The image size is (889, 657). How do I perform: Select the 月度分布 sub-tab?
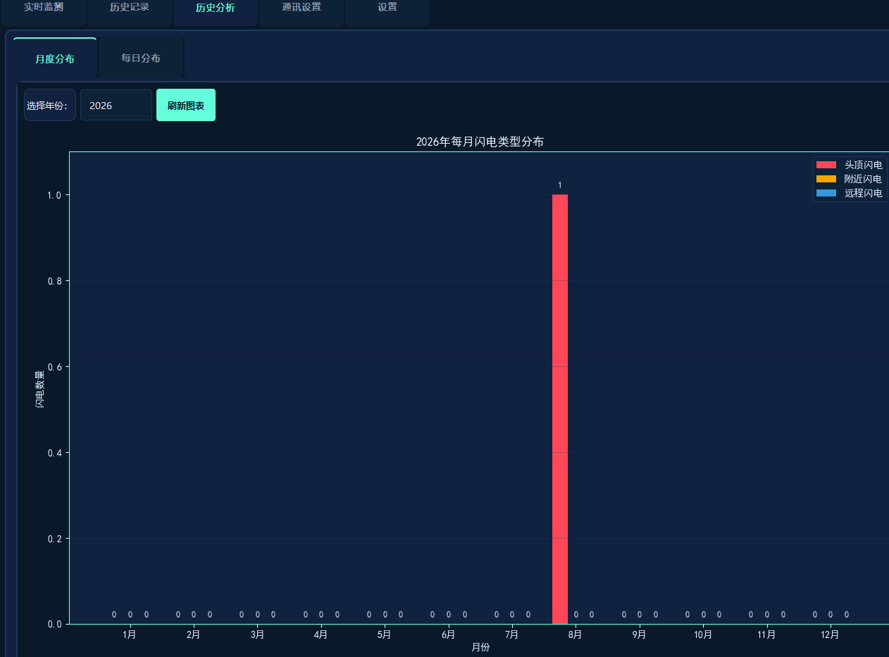pyautogui.click(x=55, y=58)
